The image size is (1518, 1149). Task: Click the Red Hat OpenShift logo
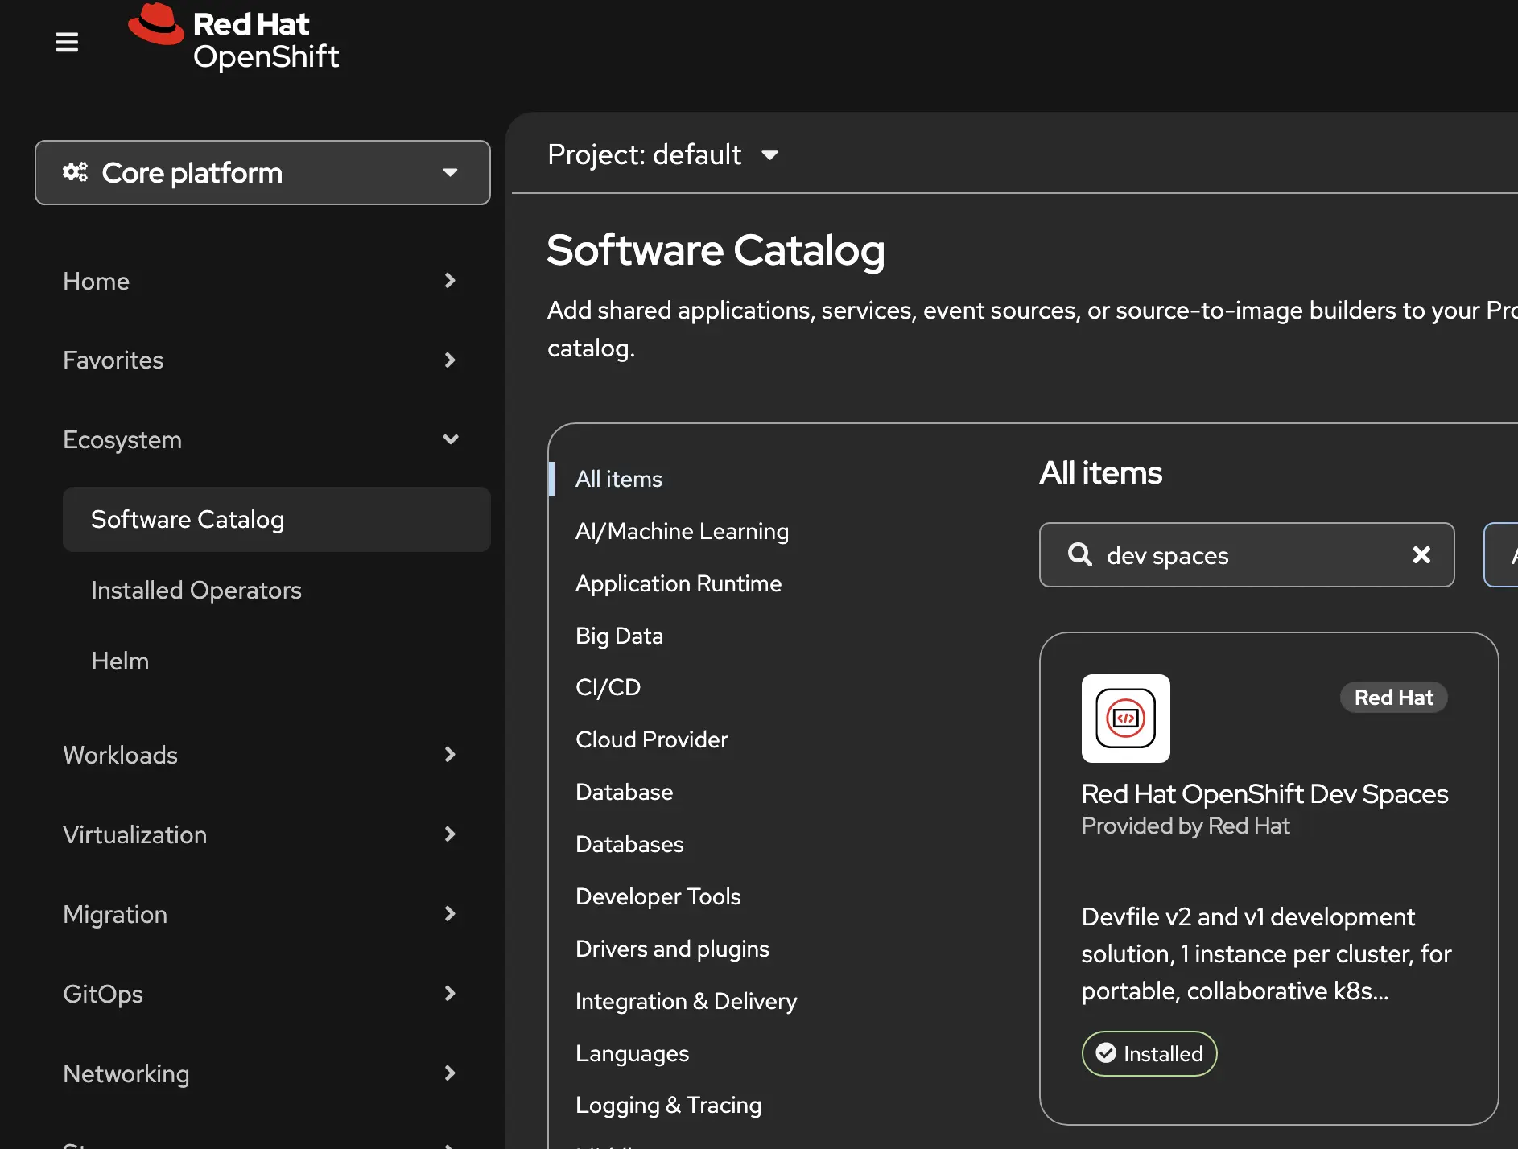tap(233, 38)
